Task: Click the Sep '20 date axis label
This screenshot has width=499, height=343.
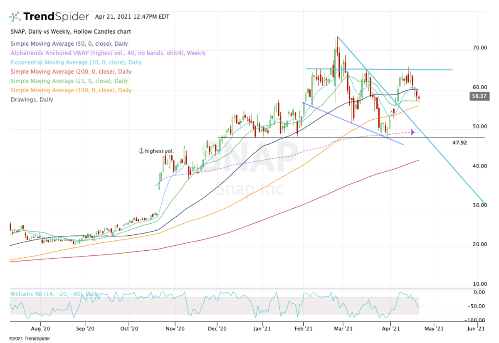Action: (x=84, y=328)
